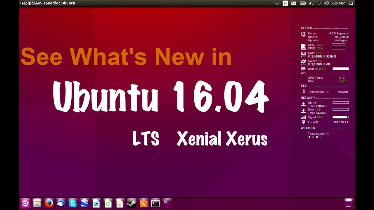
Task: Click the CPU1 usage bar
Action: click(x=338, y=45)
